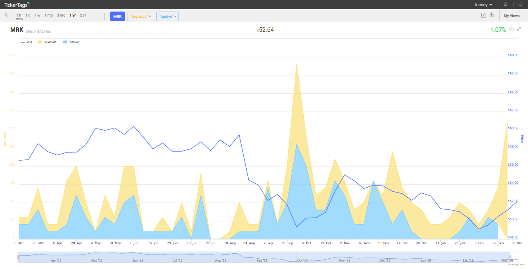The image size is (528, 269).
Task: Click the 24. Aug date label
Action: 249,243
